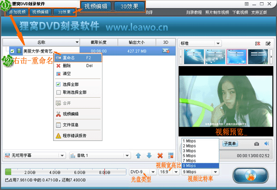Choose 程序错误报告 from the context menu
This screenshot has height=190, width=277.
(78, 136)
